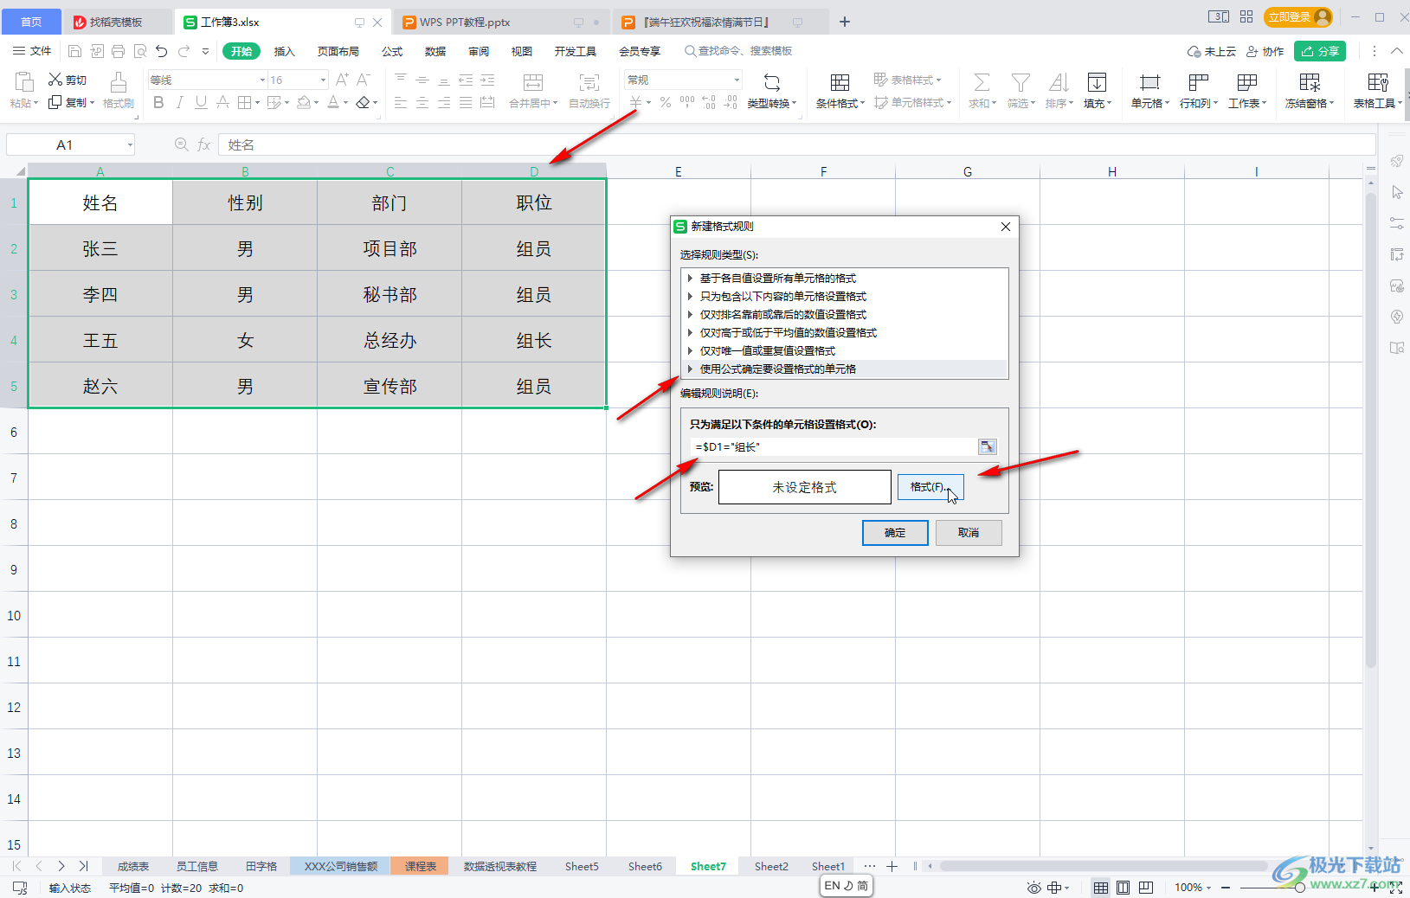Click the Cut (剪切) scissors button
The height and width of the screenshot is (898, 1410).
pos(68,80)
